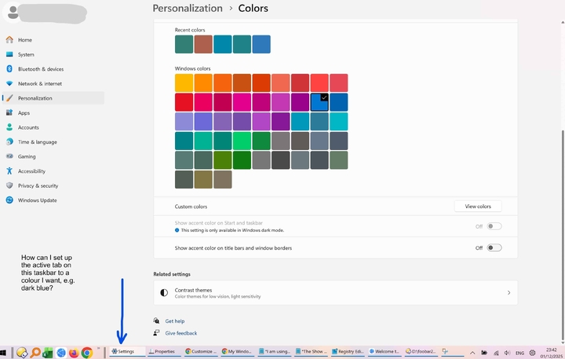Pick the first recent color, dark teal
565x359 pixels.
tap(184, 44)
